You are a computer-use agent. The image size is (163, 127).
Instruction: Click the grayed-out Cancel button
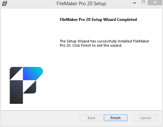pyautogui.click(x=145, y=118)
